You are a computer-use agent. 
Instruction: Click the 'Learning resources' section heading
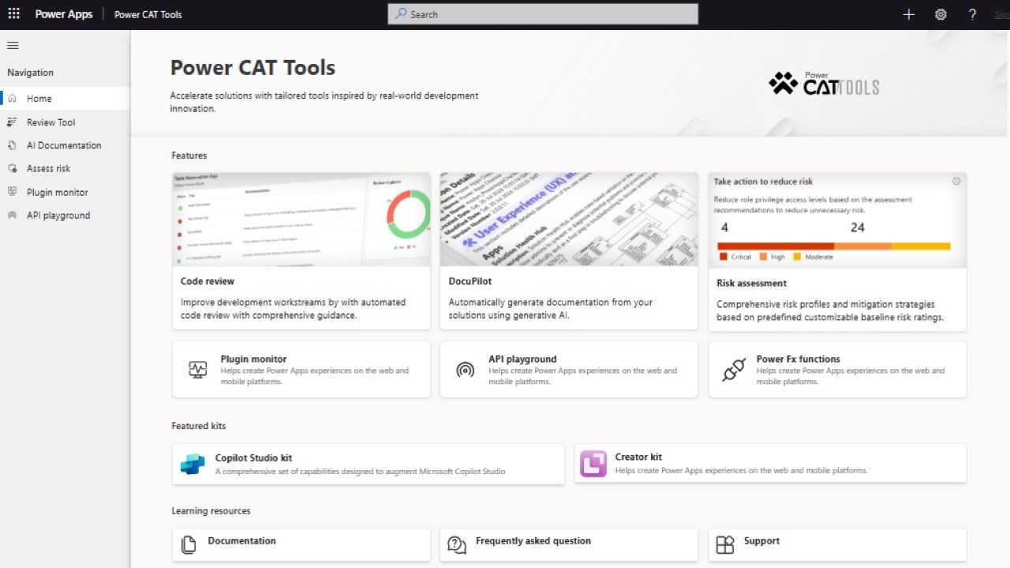coord(211,511)
